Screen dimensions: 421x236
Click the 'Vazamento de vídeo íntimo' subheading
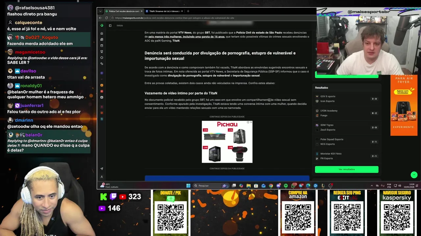pyautogui.click(x=181, y=93)
